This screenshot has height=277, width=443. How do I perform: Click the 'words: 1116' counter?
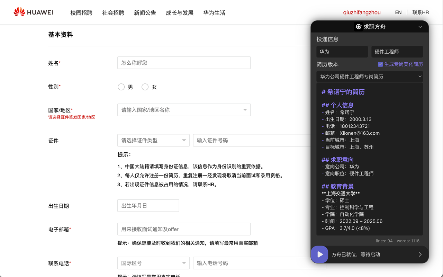408,241
